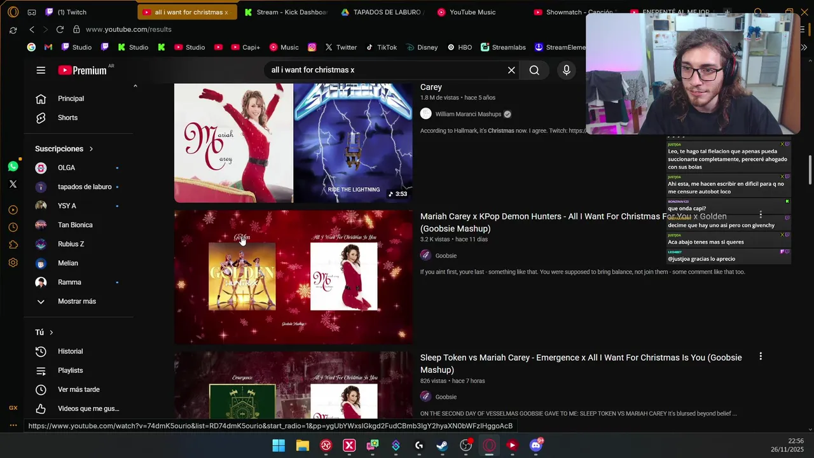
Task: Open Sleep Token vs Mariah Carey thumbnail
Action: pyautogui.click(x=293, y=385)
